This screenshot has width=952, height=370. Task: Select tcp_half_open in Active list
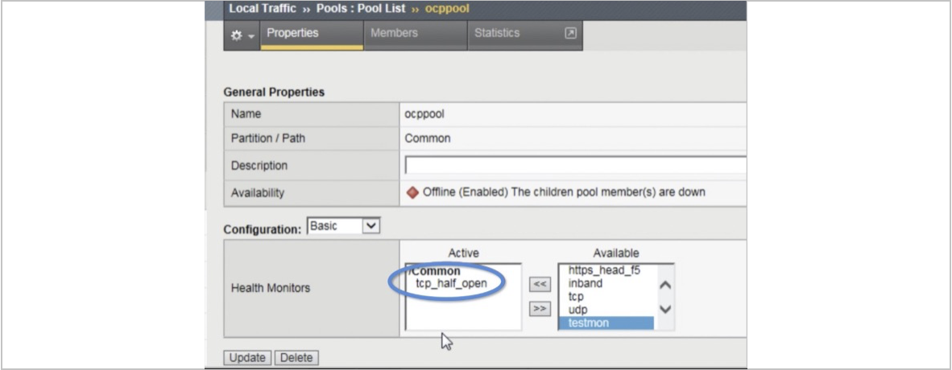(451, 283)
